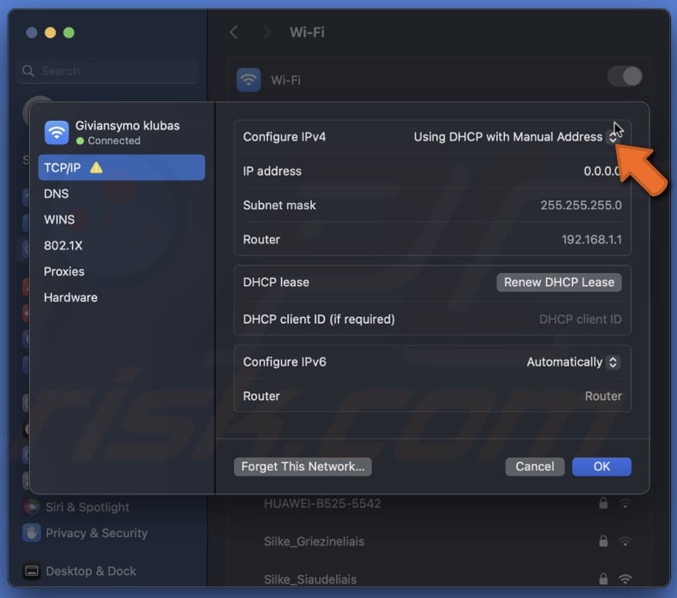
Task: Click Renew DHCP Lease button
Action: 559,283
